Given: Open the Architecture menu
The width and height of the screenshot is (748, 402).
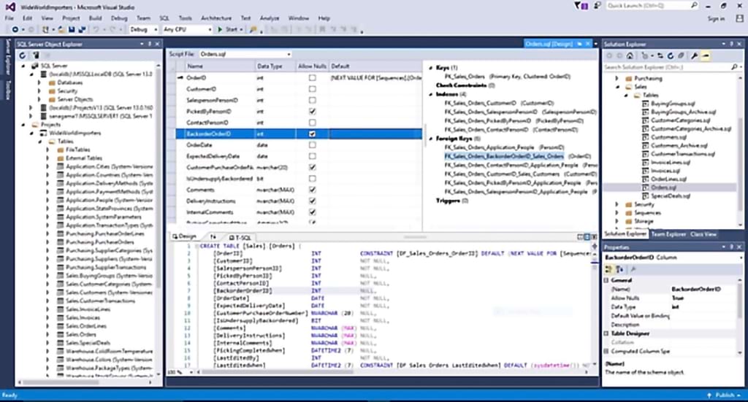Looking at the screenshot, I should [216, 18].
